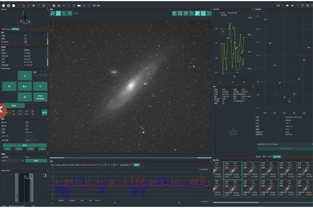
Task: Activate the highlighted wand icon in the image toolbar
Action: (x=197, y=13)
